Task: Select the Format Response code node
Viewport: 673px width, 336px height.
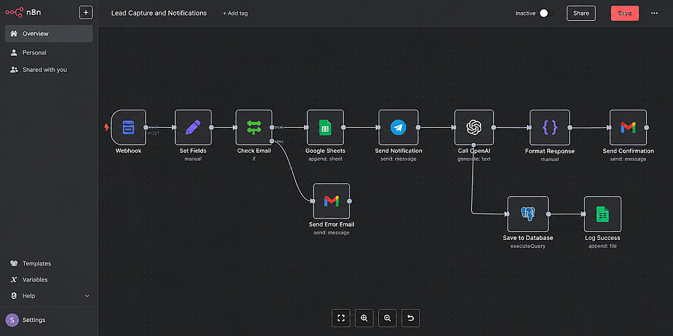Action: coord(550,127)
